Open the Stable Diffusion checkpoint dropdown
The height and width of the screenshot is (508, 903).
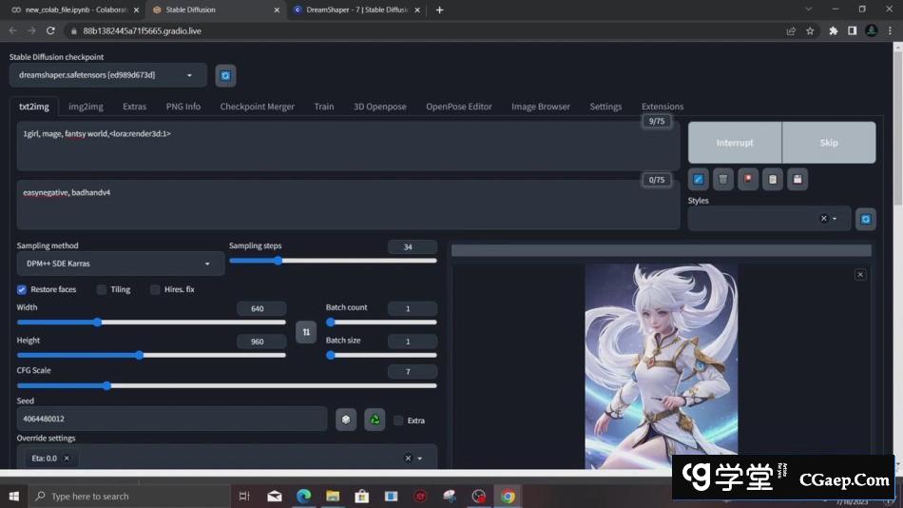[x=106, y=75]
